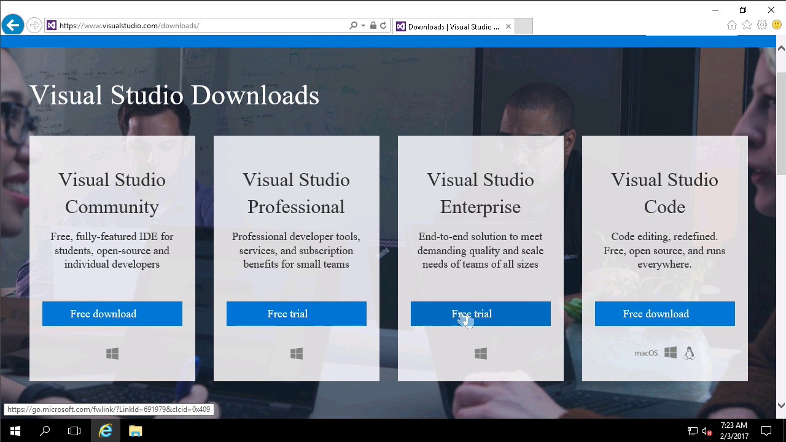This screenshot has width=786, height=442.
Task: Open the Windows Start menu
Action: [x=15, y=431]
